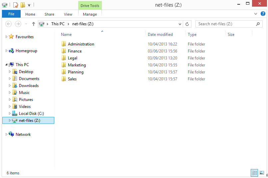
Task: Open Desktop in the navigation pane
Action: [x=26, y=72]
